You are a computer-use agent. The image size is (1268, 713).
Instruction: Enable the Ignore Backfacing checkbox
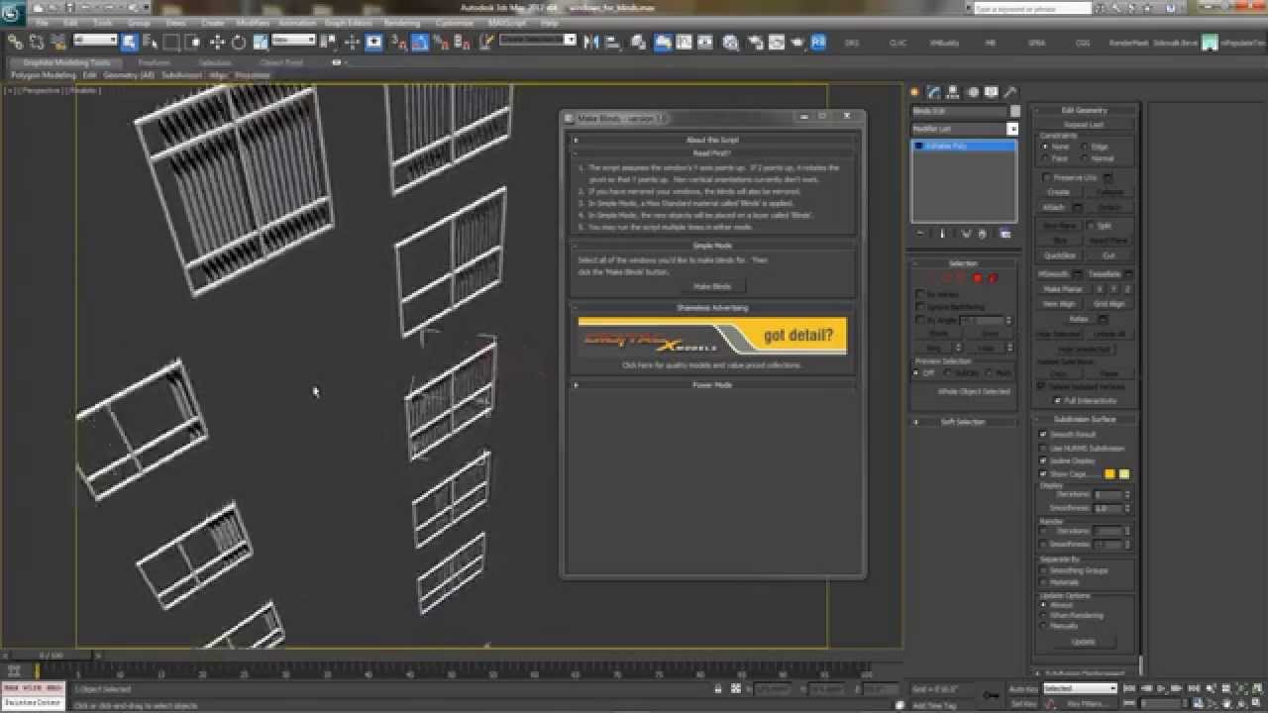tap(920, 307)
